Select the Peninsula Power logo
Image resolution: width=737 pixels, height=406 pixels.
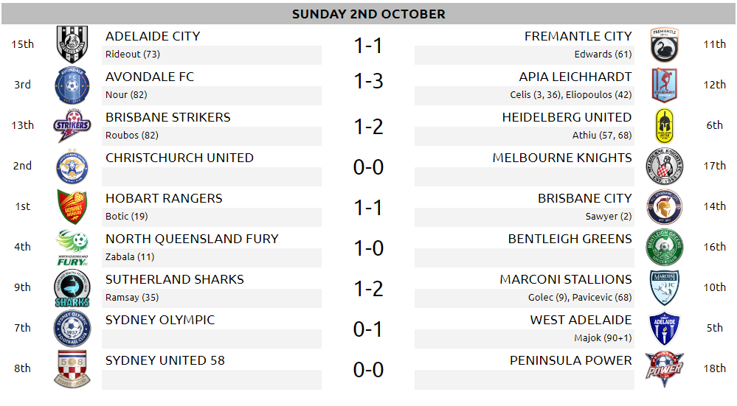pyautogui.click(x=664, y=369)
